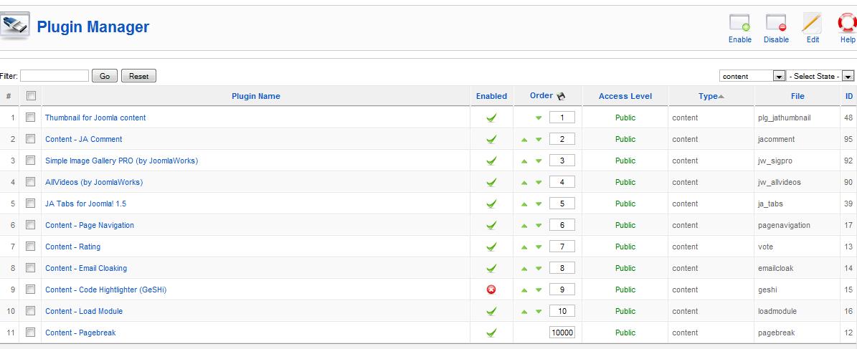Select checkbox for Content - Email Cloaking

[31, 267]
